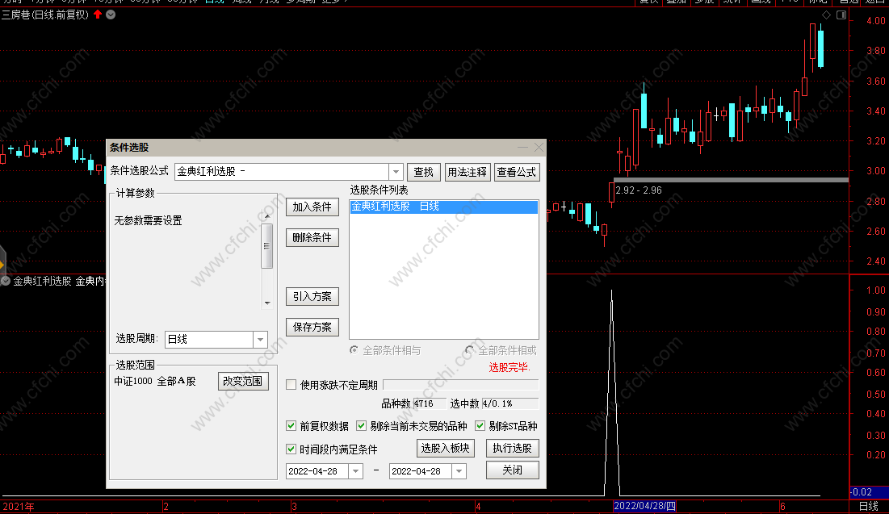Check 使用涨跌不定周期 checkbox
Viewport: 889px width, 514px height.
coord(291,385)
